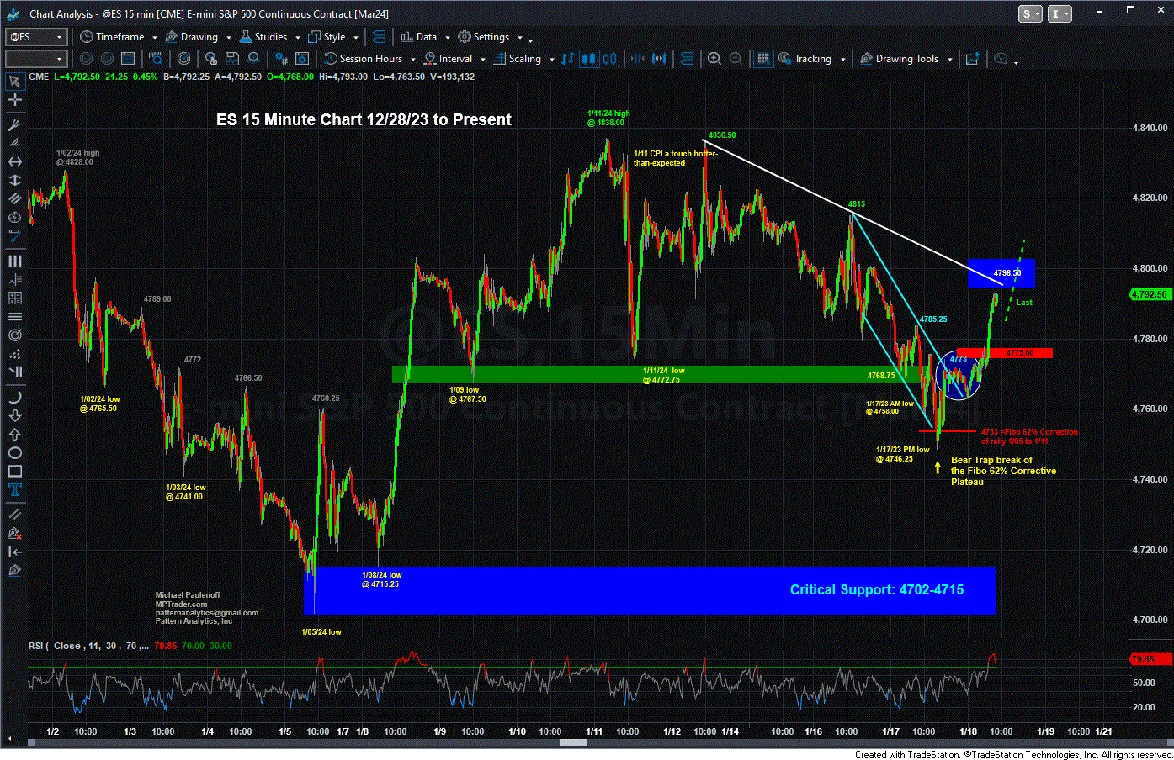Select the horizontal line drawing tool
The width and height of the screenshot is (1174, 760).
[14, 161]
